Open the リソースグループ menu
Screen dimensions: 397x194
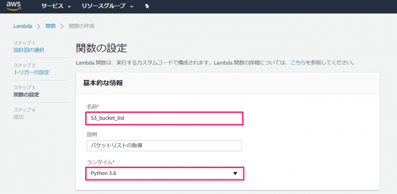[108, 6]
